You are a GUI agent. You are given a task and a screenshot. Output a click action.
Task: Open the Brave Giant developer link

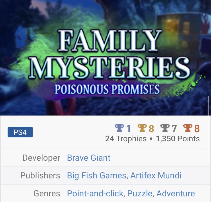(89, 158)
